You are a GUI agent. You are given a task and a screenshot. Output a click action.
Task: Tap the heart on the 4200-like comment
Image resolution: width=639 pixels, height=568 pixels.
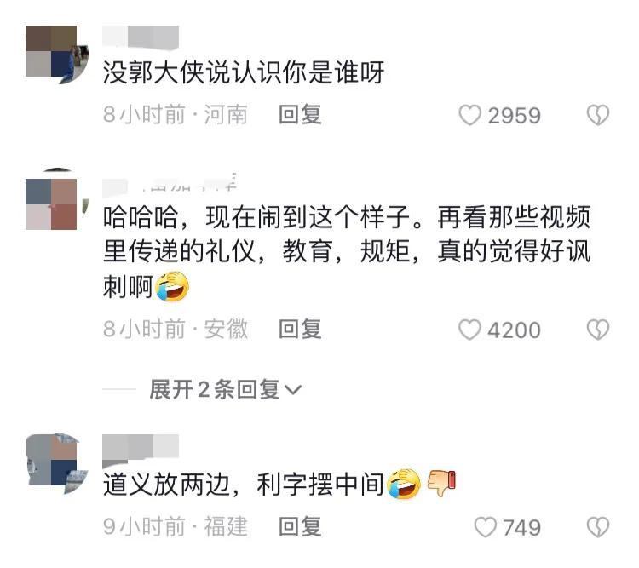(x=469, y=330)
